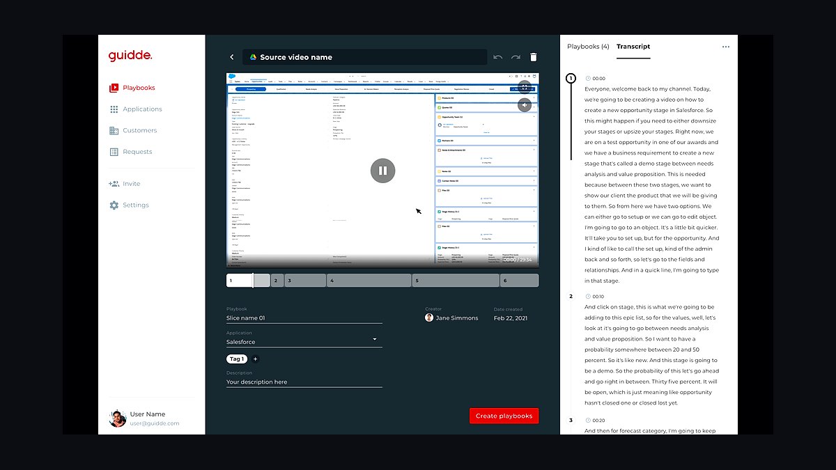The image size is (836, 470).
Task: Click the 'Feb 22, 2021' date created
Action: tap(511, 318)
